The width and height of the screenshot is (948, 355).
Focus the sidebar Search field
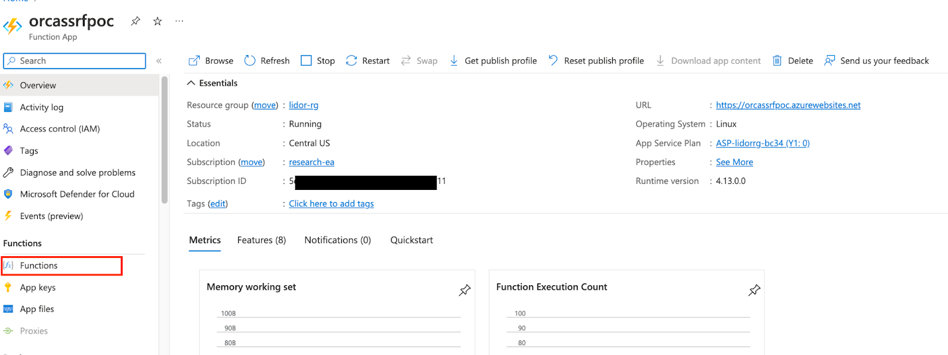coord(75,61)
